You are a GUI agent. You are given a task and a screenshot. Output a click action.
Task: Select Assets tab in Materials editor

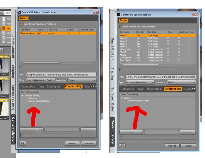coord(123,20)
